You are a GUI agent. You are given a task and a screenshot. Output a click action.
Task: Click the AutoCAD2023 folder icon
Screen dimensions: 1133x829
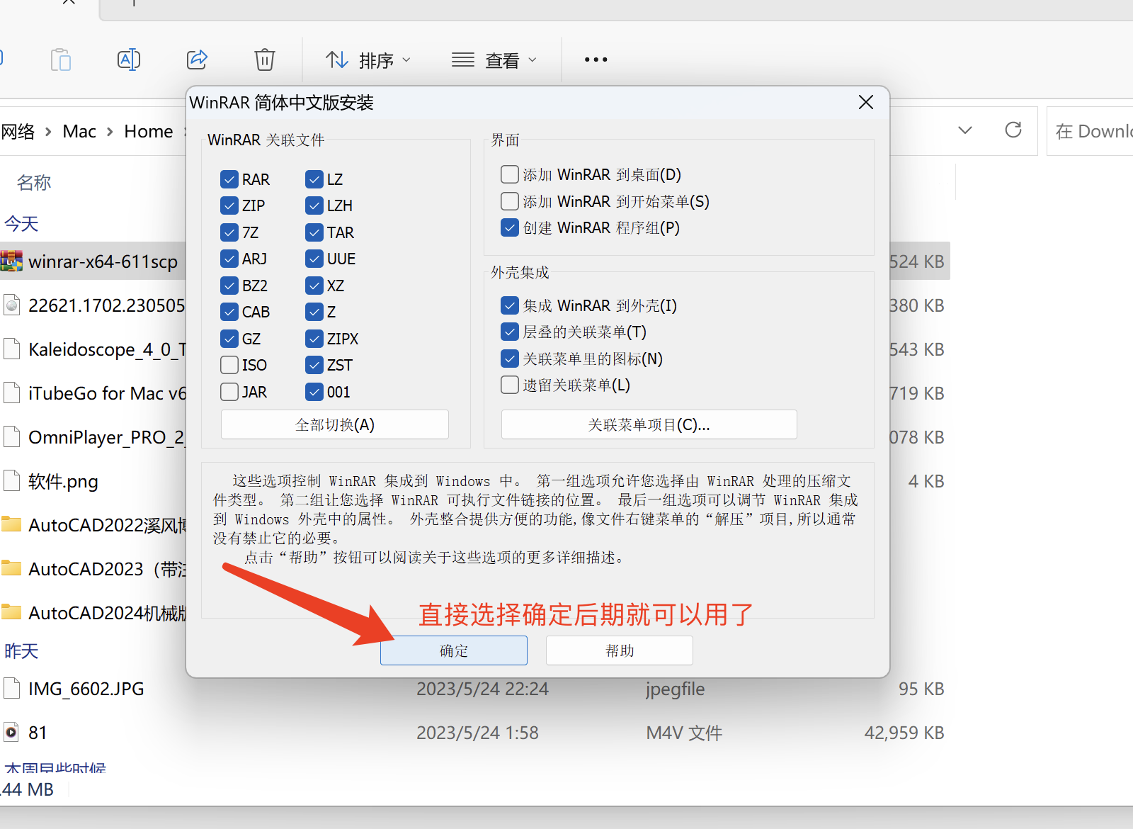click(x=11, y=569)
